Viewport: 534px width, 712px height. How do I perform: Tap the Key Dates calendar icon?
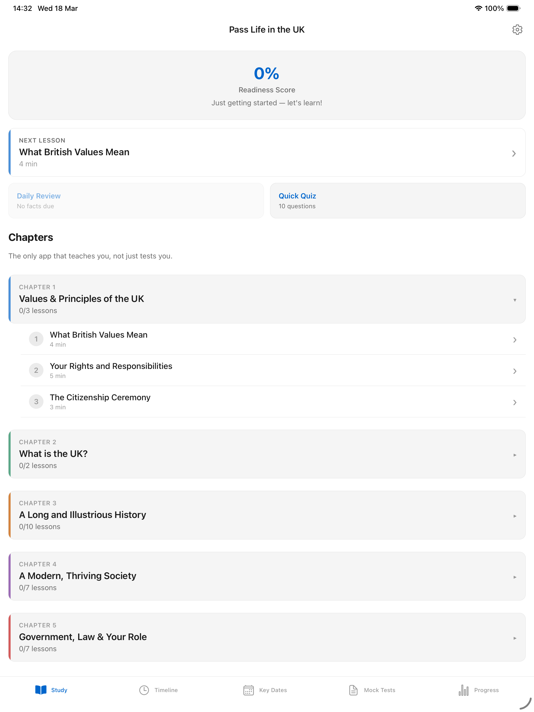[248, 690]
